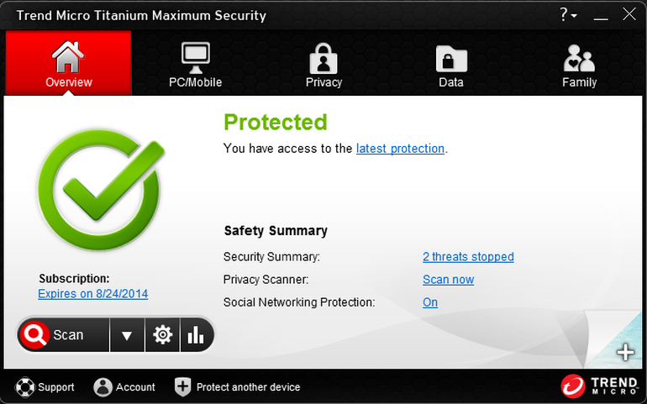Open the Family tab
647x404 pixels.
point(579,65)
